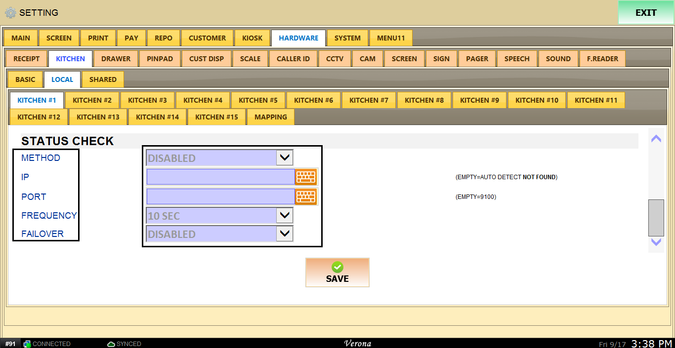The height and width of the screenshot is (348, 675).
Task: Open the SHARED tab
Action: point(103,79)
